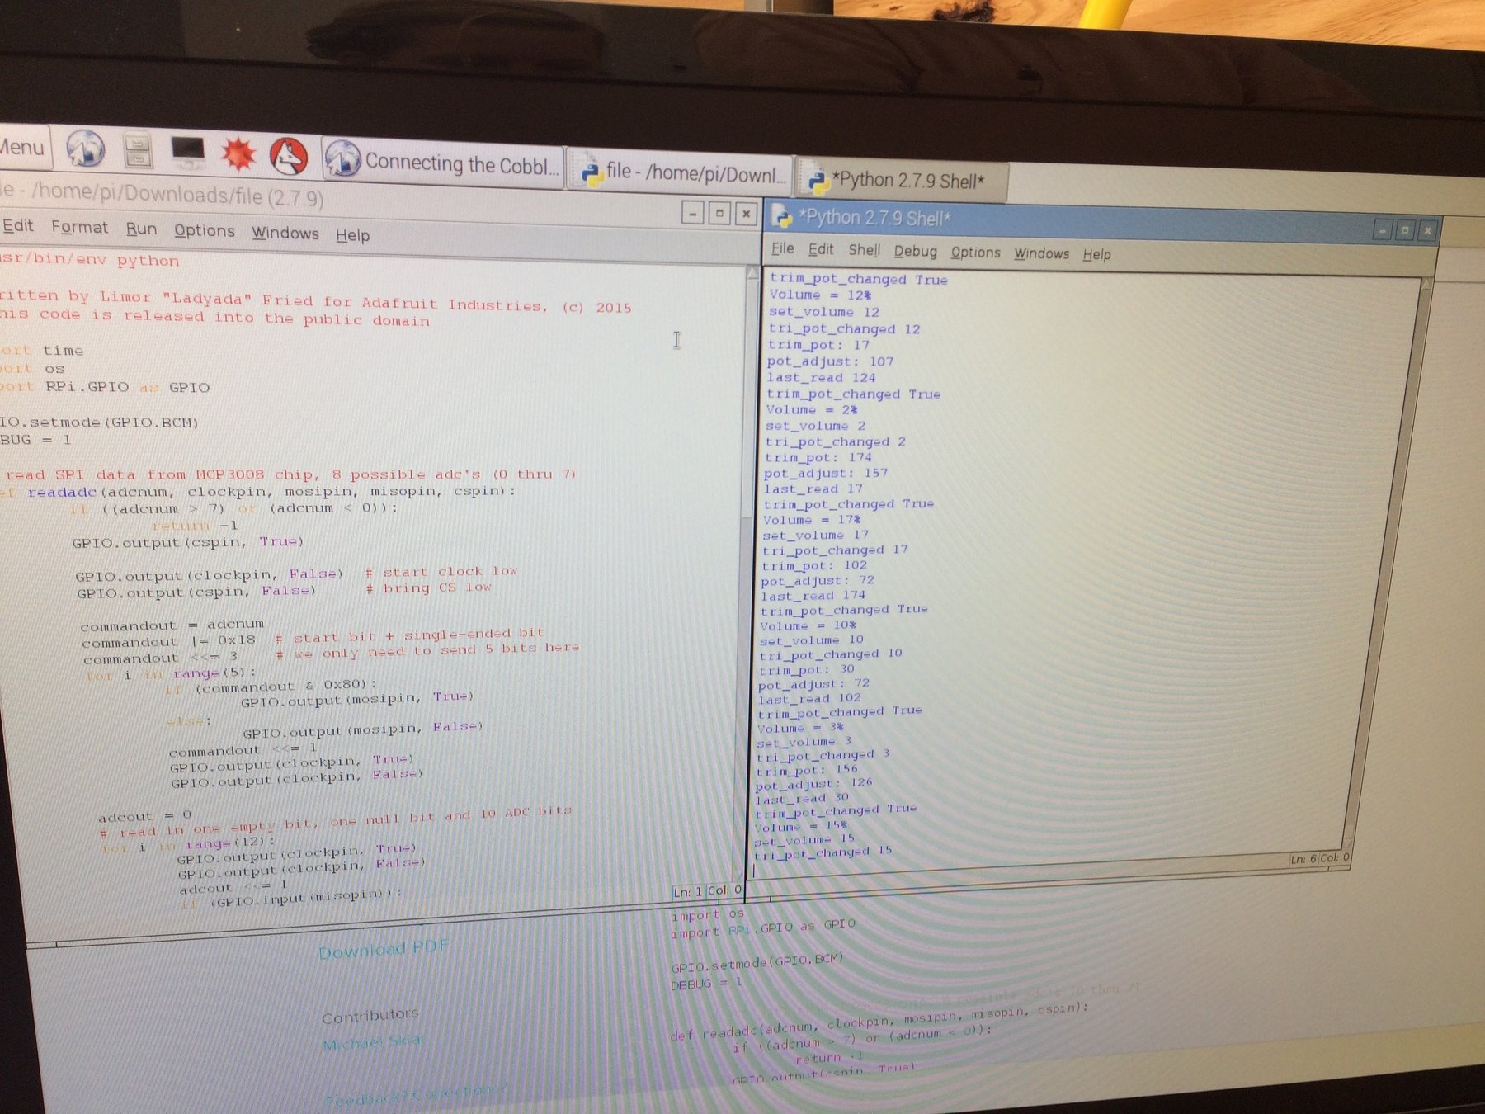Click the 'DEBUG = 1' line in the editor
Viewport: 1485px width, 1114px height.
(x=35, y=440)
